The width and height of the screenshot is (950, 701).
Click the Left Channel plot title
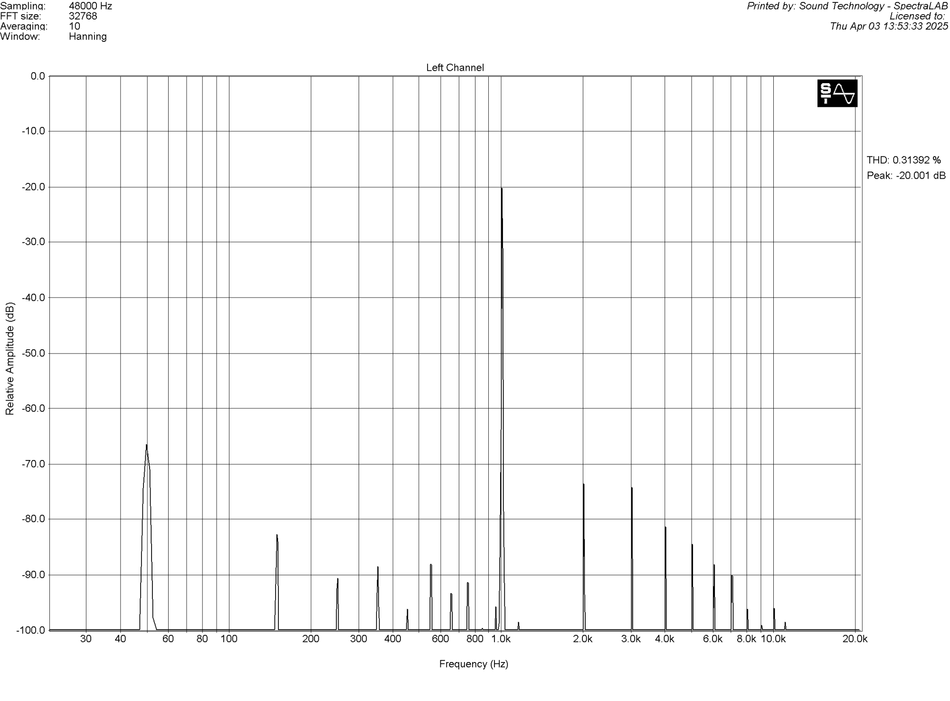[455, 68]
